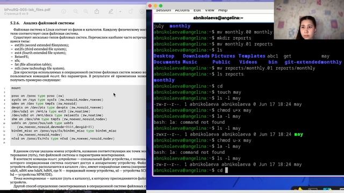Click the 'nfsd on /proc/fs/nfs' line
Screen dimensions: 344x193
(x=63, y=138)
